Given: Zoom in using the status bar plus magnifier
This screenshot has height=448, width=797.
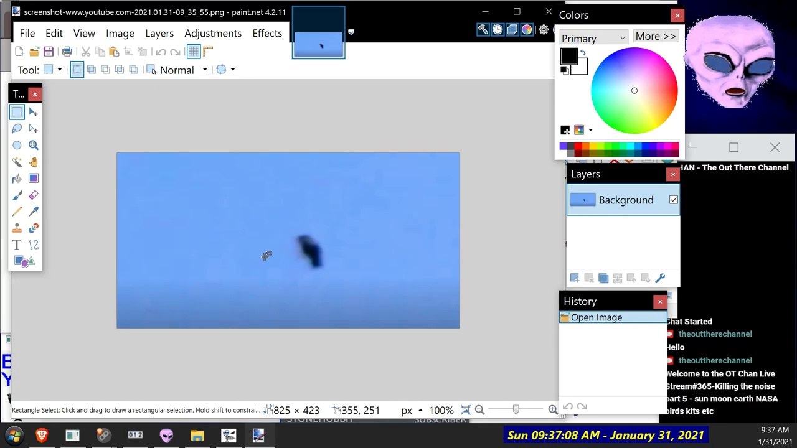Looking at the screenshot, I should [553, 410].
